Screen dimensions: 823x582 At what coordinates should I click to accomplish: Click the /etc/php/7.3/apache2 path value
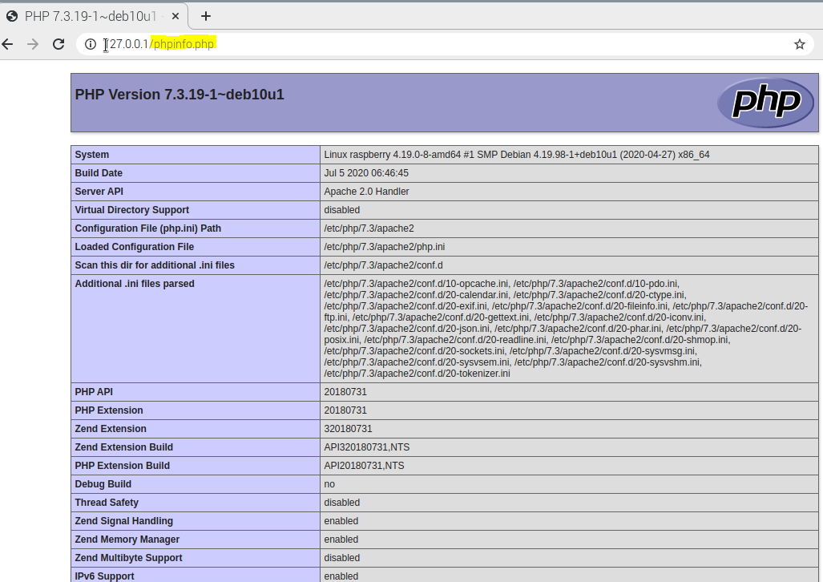(369, 228)
